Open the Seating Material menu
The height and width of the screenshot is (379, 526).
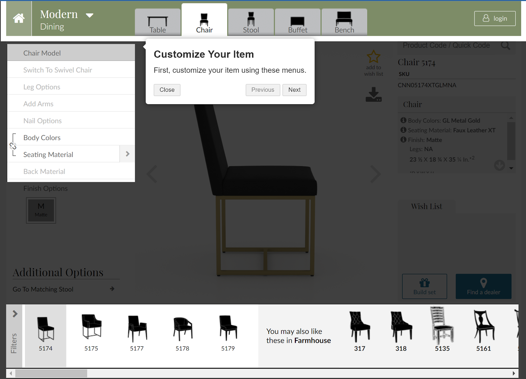click(x=63, y=155)
